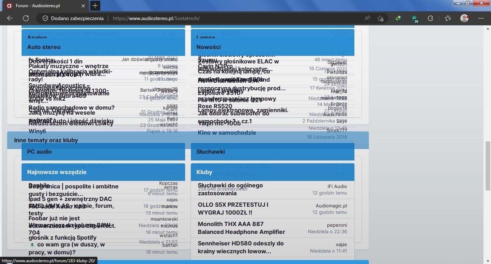
Task: Open the Favorites list icon
Action: tap(448, 18)
